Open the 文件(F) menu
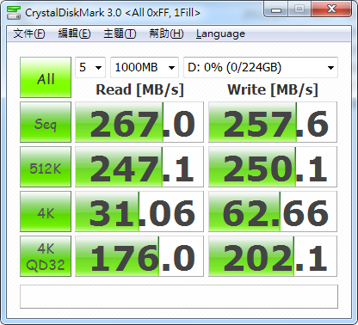This screenshot has width=358, height=325. (29, 34)
